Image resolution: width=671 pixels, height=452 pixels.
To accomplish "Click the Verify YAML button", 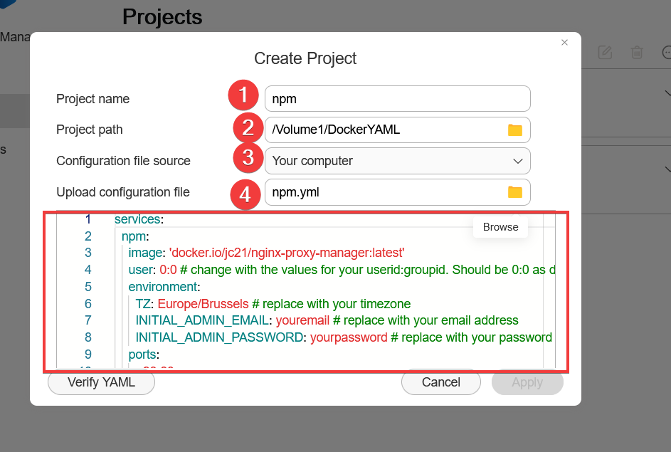I will [101, 382].
